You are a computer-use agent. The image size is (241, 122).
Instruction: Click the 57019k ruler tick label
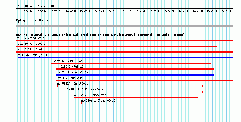click(x=226, y=11)
